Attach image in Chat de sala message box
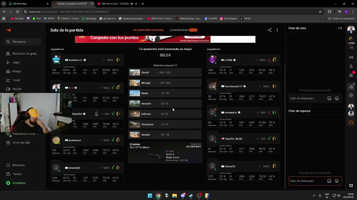This screenshot has height=200, width=357. click(x=329, y=98)
